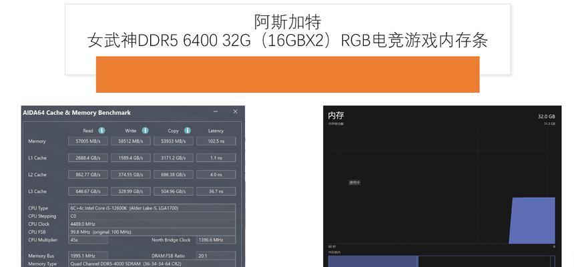The width and height of the screenshot is (574, 267).
Task: Select the Memory Read value 57005 MB/s
Action: pos(88,141)
